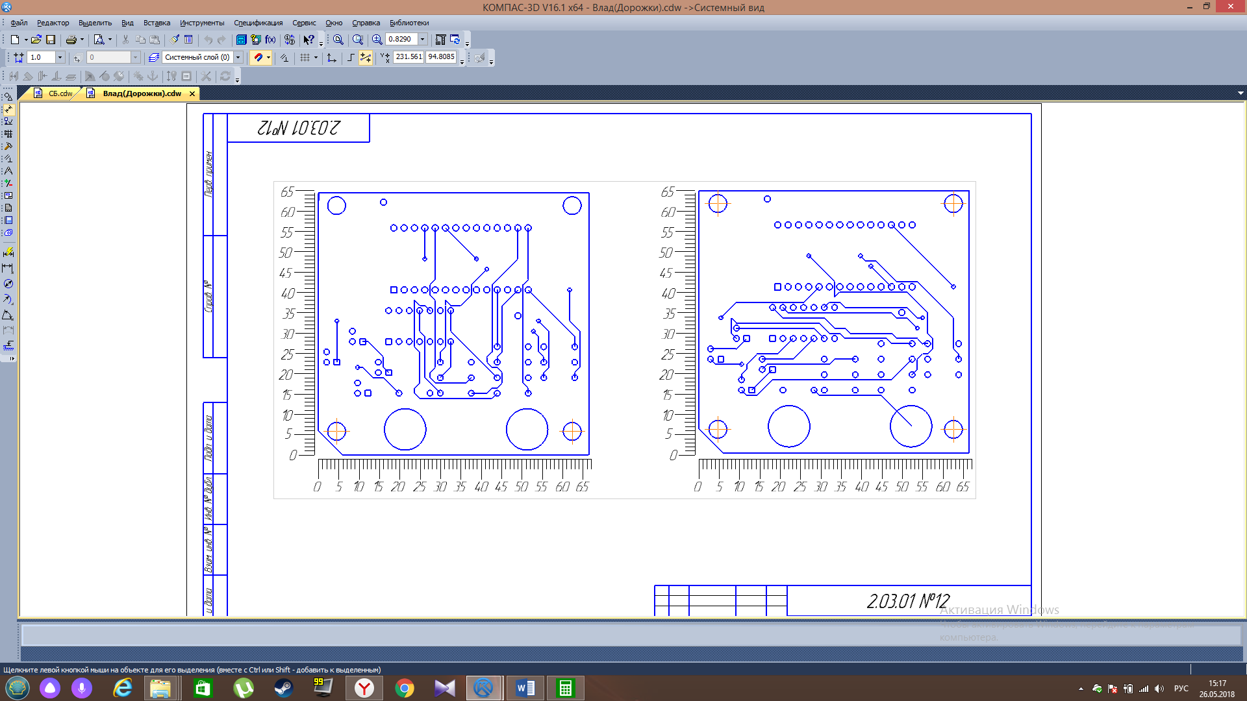Viewport: 1247px width, 701px height.
Task: Expand the view scale 1.0 dropdown
Action: tap(60, 57)
